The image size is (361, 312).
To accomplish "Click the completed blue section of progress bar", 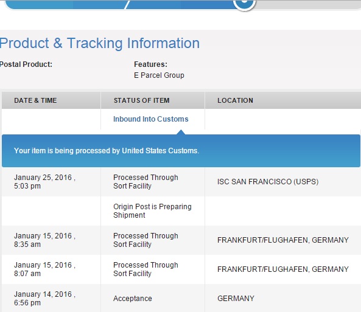I will (120, 5).
